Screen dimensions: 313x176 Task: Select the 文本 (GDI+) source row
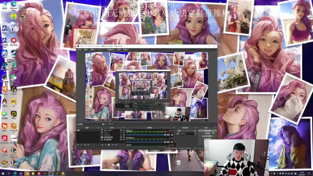(113, 130)
